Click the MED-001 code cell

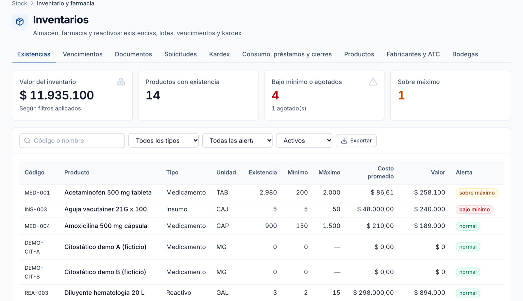pos(37,193)
